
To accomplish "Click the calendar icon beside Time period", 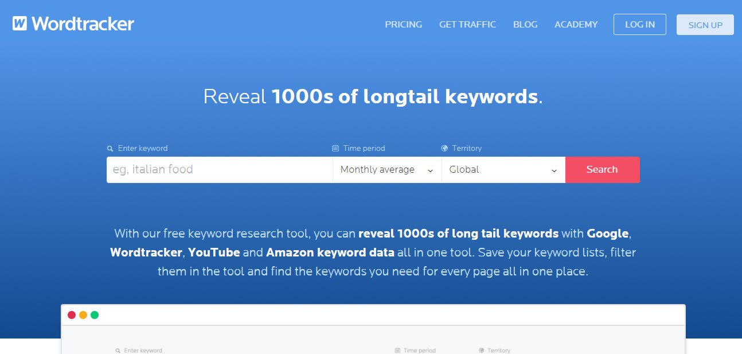I will [335, 148].
